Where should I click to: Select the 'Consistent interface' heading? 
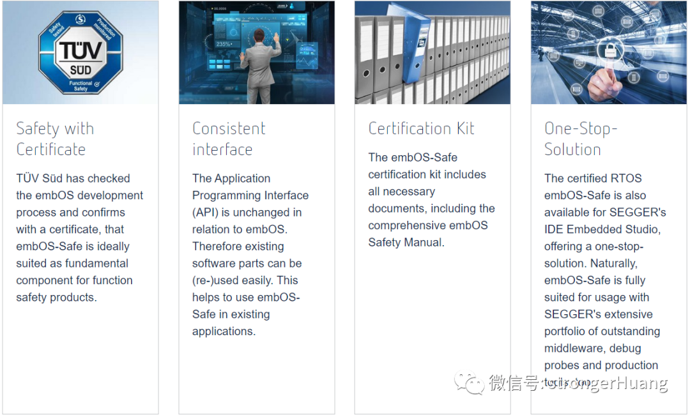[229, 139]
